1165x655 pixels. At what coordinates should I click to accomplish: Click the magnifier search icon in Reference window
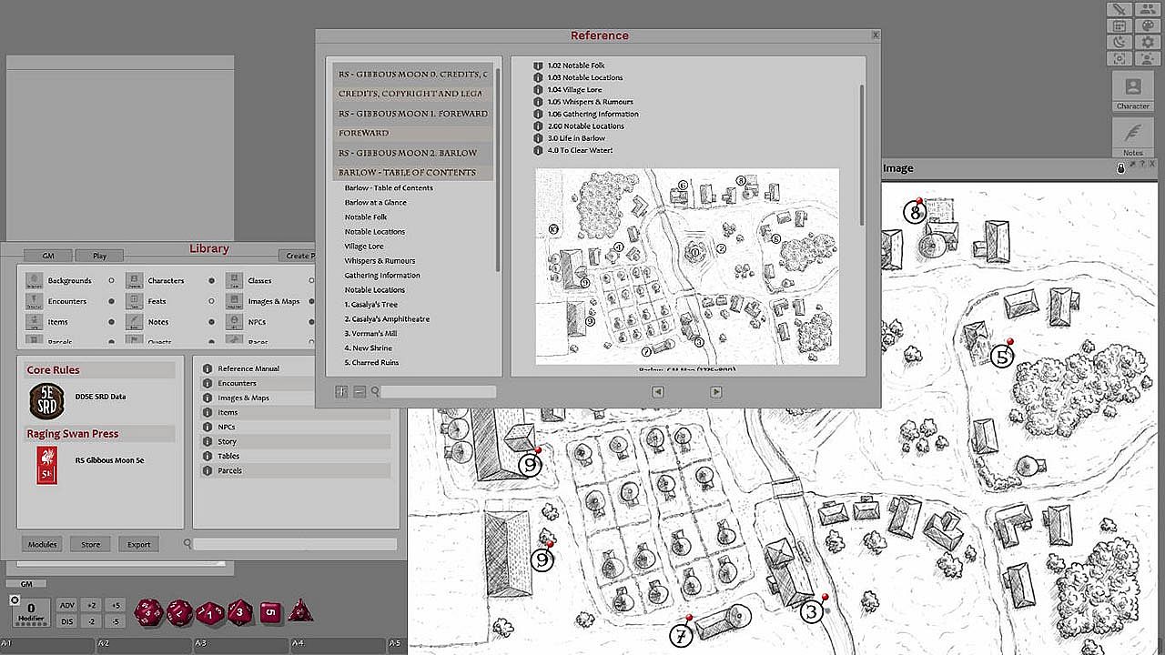pyautogui.click(x=375, y=391)
